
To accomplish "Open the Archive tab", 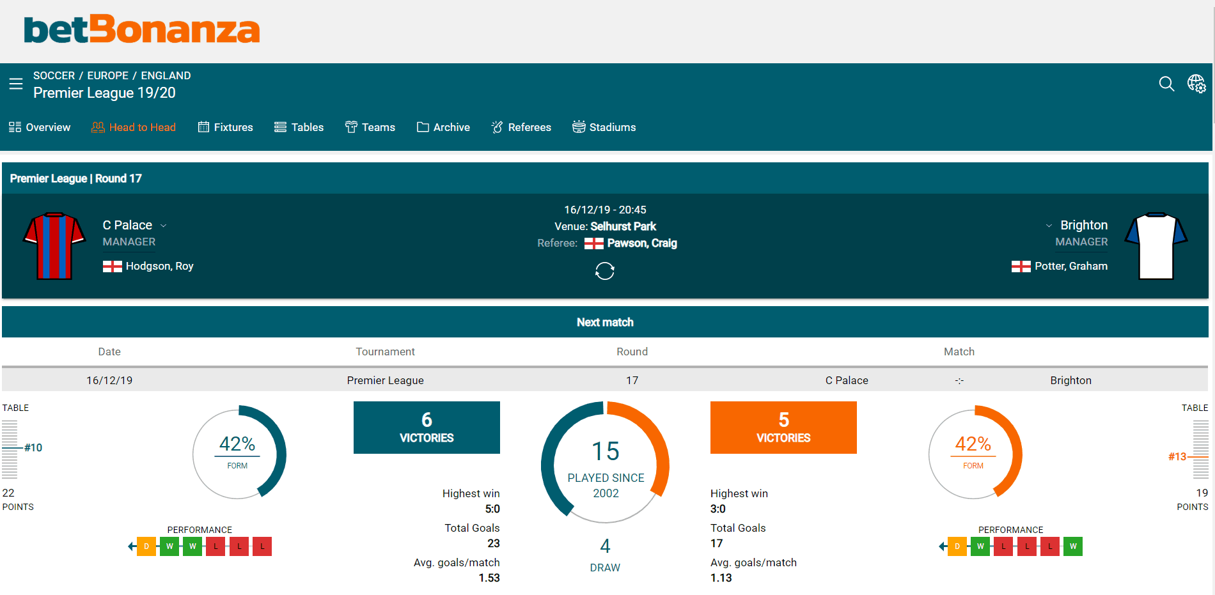I will click(443, 127).
